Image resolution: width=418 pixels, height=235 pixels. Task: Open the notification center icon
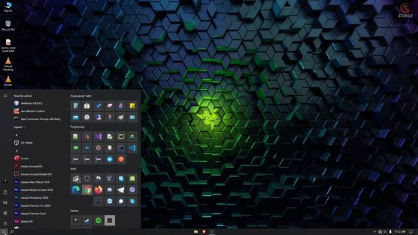click(411, 232)
